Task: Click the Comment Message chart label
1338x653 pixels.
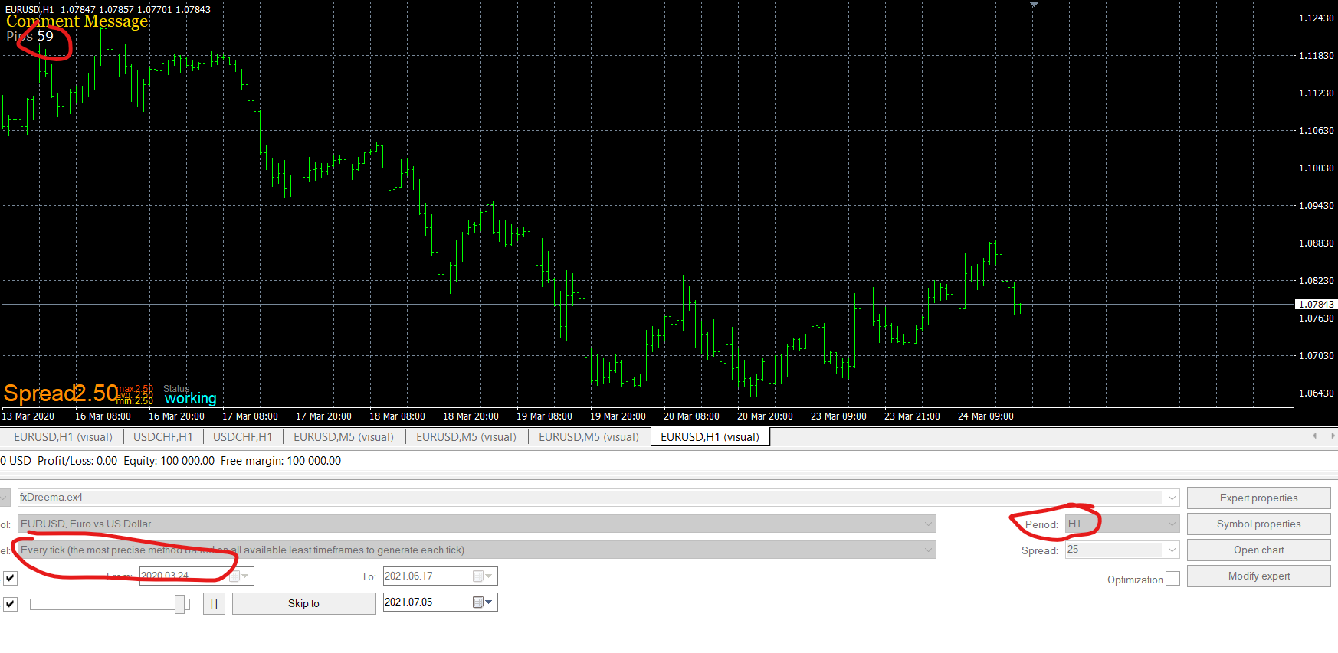Action: (77, 21)
